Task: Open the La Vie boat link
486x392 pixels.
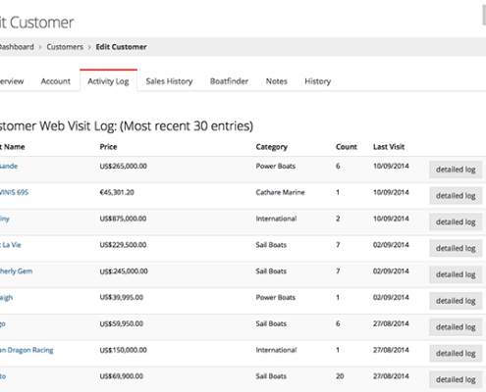Action: [x=10, y=245]
